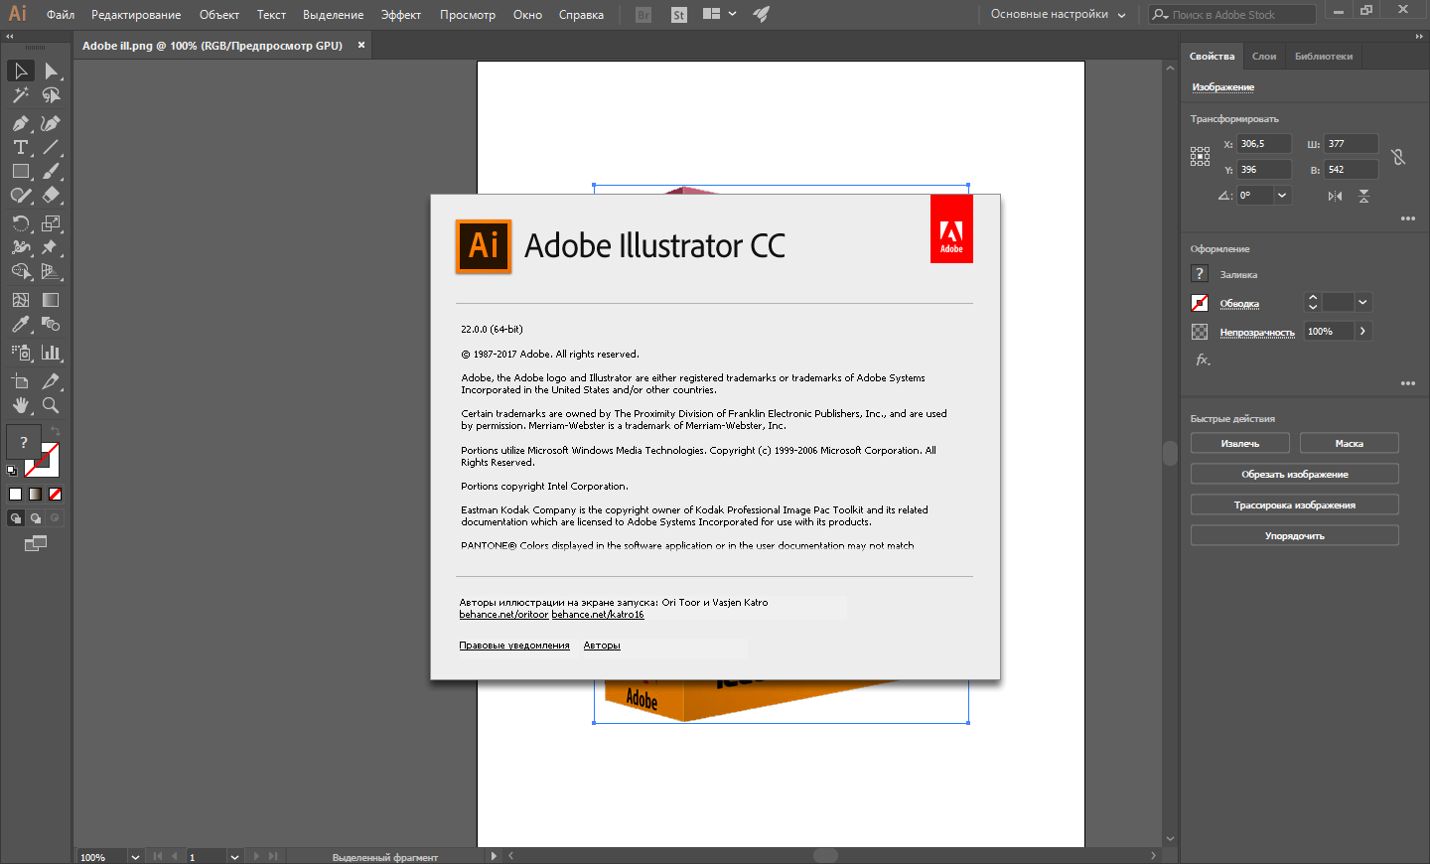
Task: Select the Hand tool
Action: pyautogui.click(x=20, y=405)
